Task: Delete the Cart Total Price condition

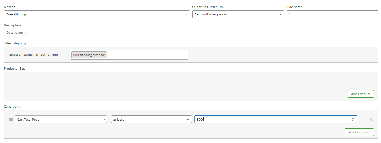Action: (371, 119)
